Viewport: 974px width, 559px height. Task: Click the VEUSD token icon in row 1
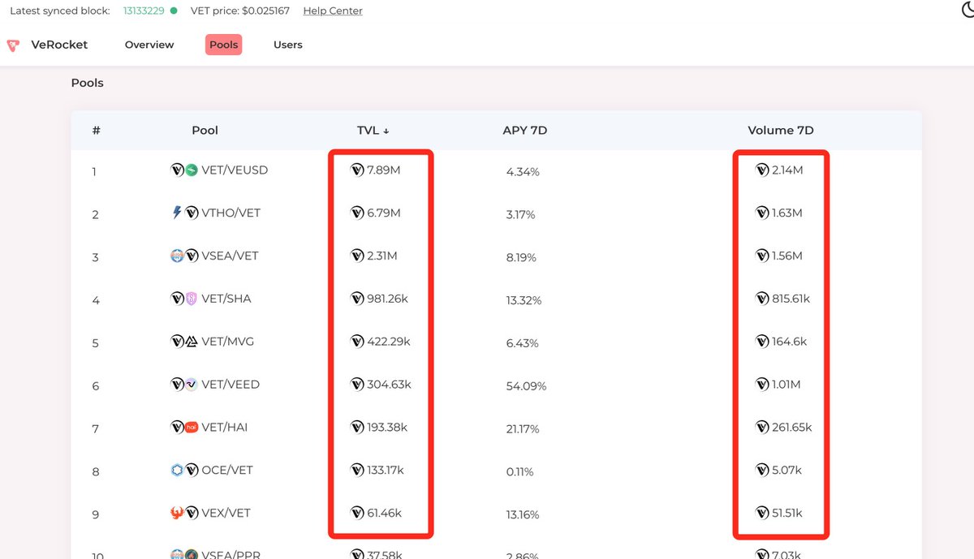(192, 170)
